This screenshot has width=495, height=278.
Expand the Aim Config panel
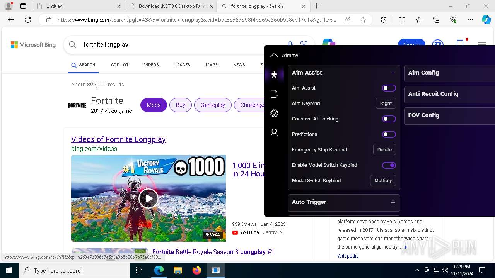[x=449, y=73]
